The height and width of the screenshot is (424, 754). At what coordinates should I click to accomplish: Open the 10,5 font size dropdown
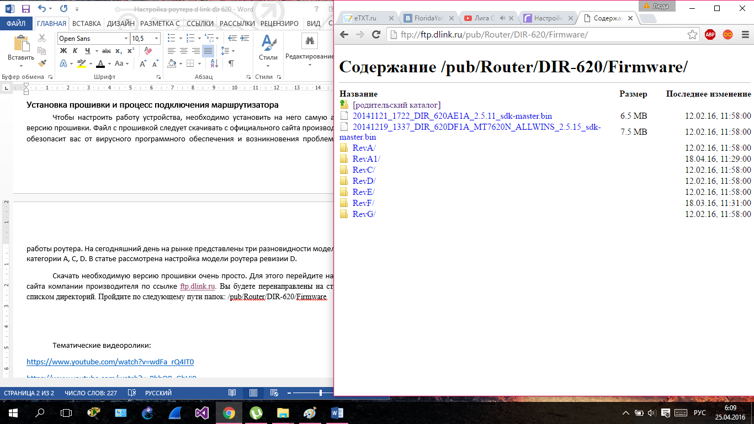[x=157, y=39]
